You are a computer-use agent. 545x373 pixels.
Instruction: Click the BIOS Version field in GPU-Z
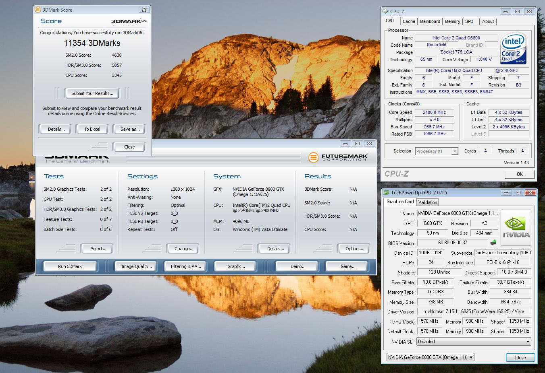453,243
